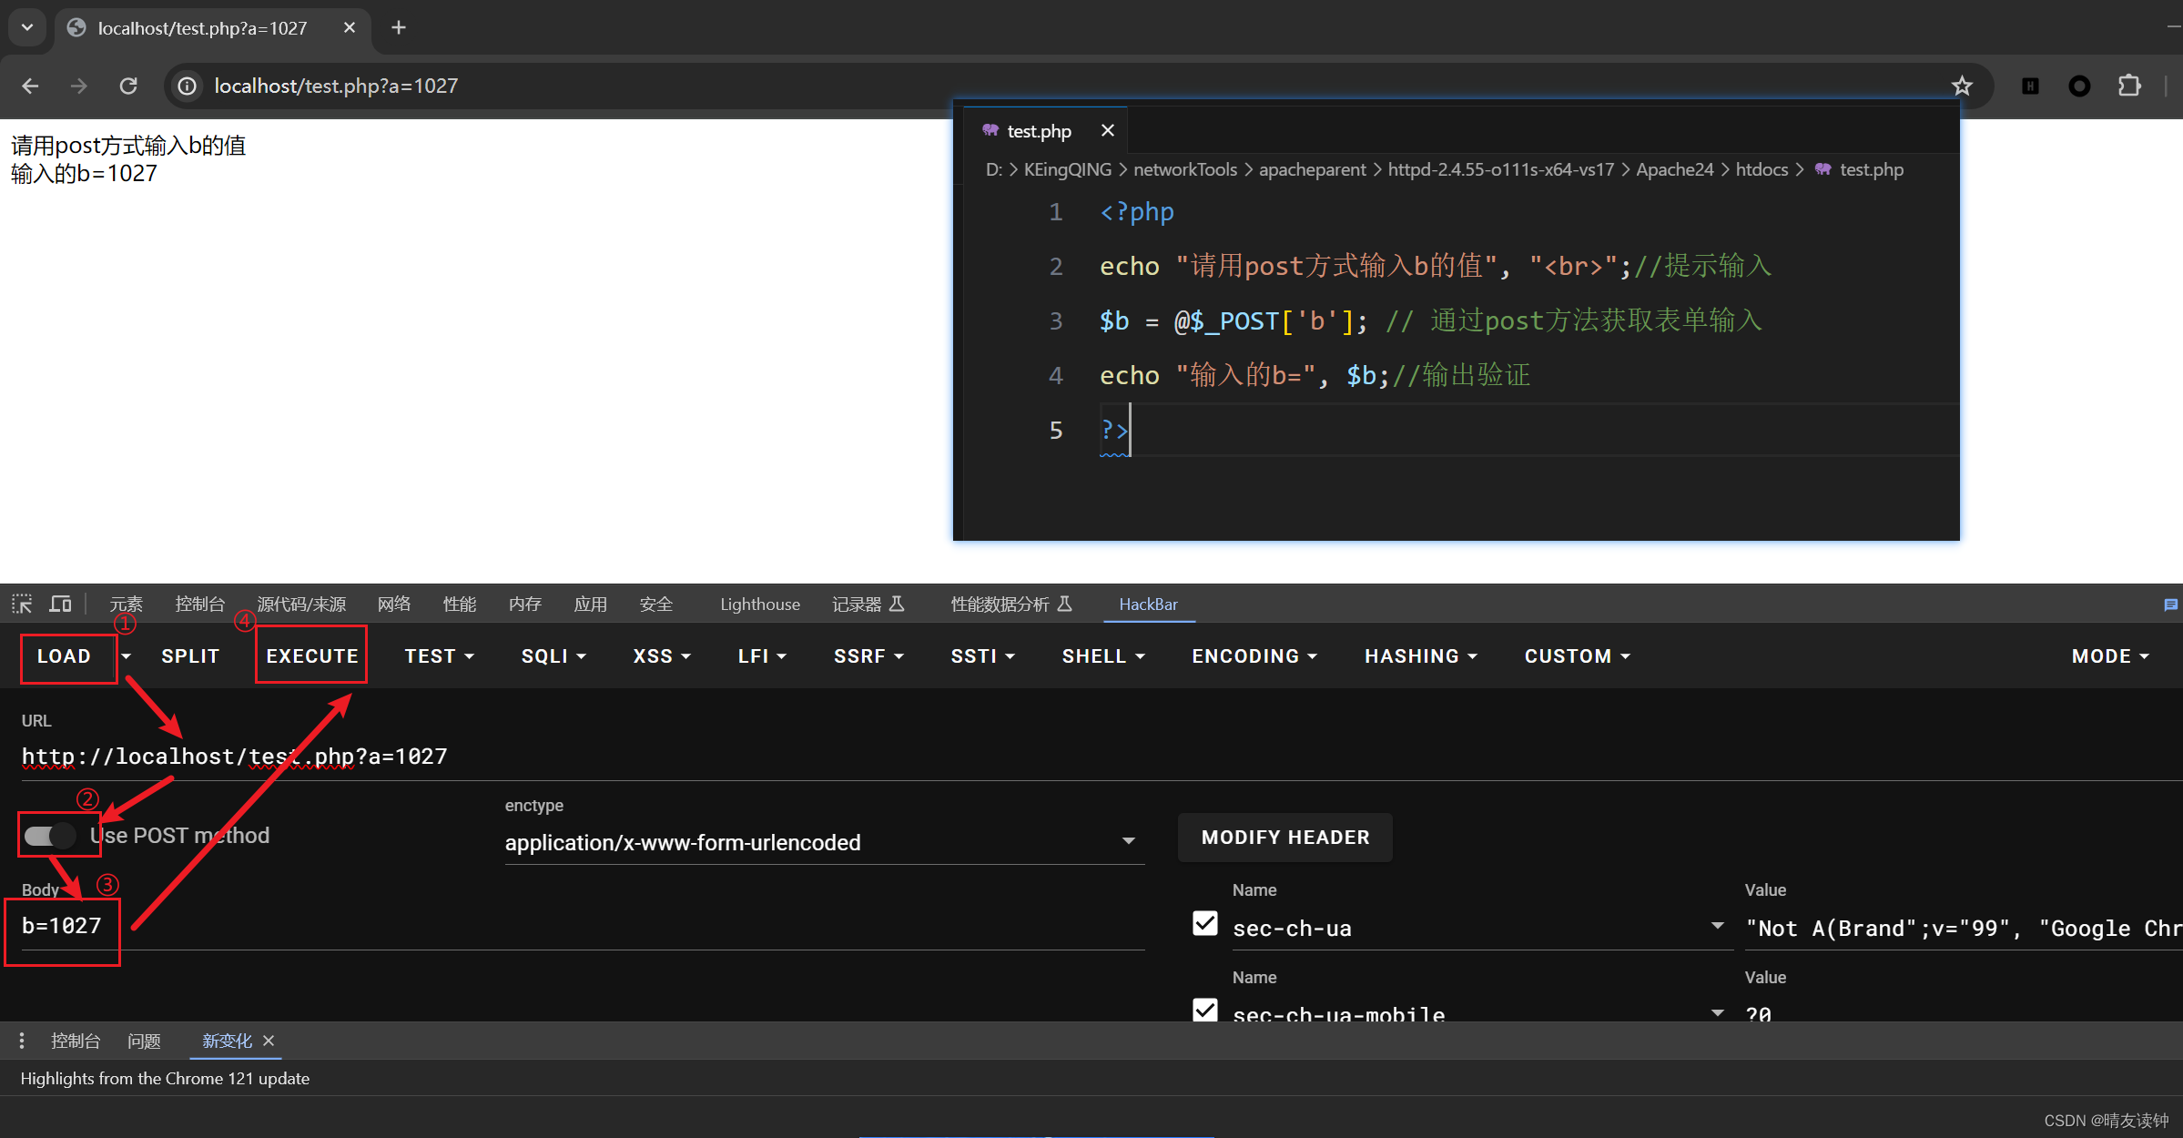Click the LOAD button in HackBar
The image size is (2183, 1138).
pos(65,657)
